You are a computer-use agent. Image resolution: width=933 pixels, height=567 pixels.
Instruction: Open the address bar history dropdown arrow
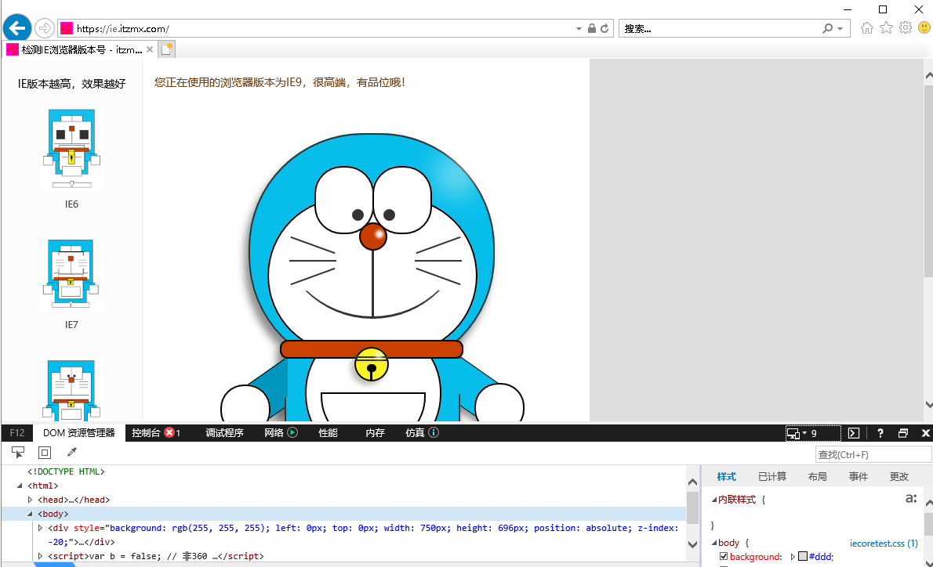click(579, 28)
